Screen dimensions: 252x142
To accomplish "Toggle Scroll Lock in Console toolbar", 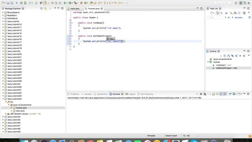I will click(x=213, y=94).
